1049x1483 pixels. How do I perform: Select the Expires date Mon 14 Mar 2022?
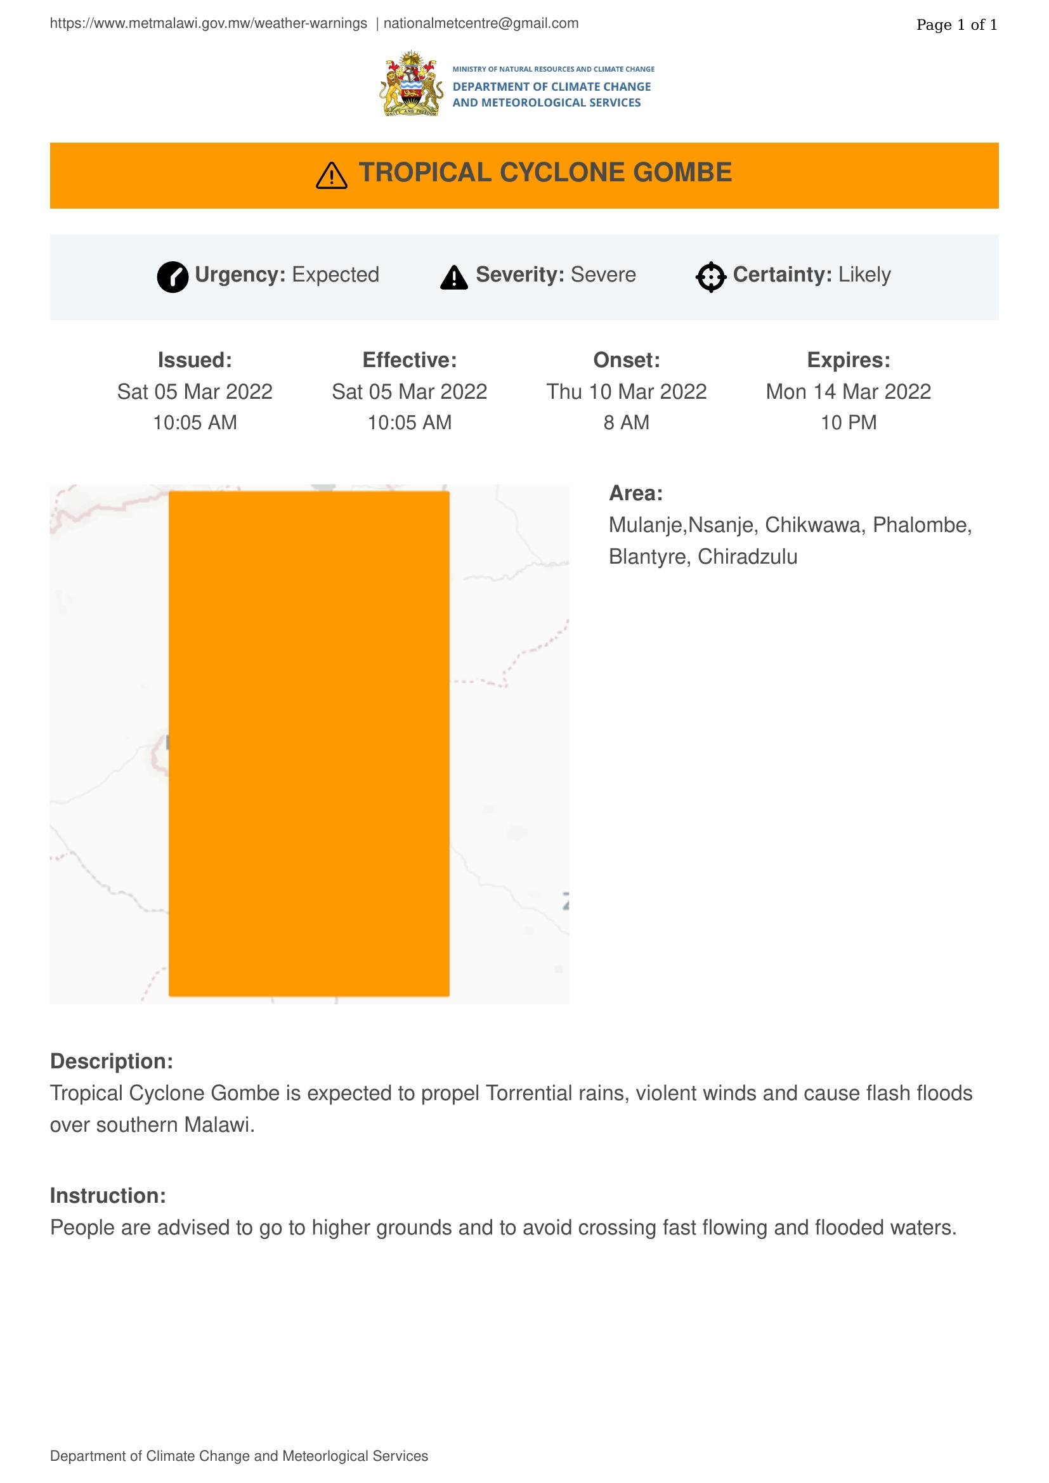coord(848,391)
